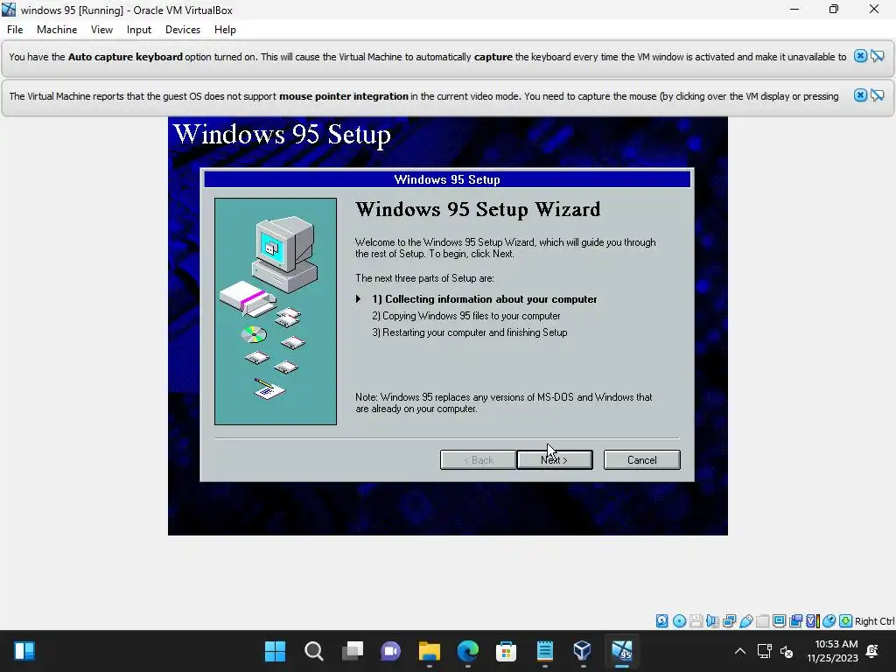Open the Help menu
Image resolution: width=896 pixels, height=672 pixels.
225,30
